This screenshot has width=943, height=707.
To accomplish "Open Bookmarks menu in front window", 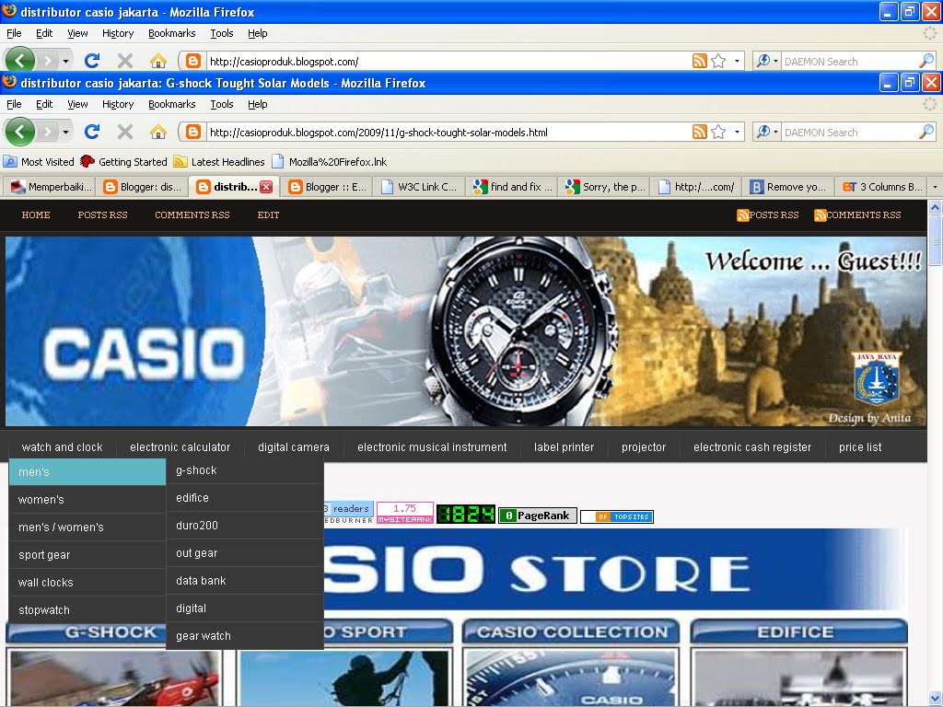I will (x=172, y=104).
